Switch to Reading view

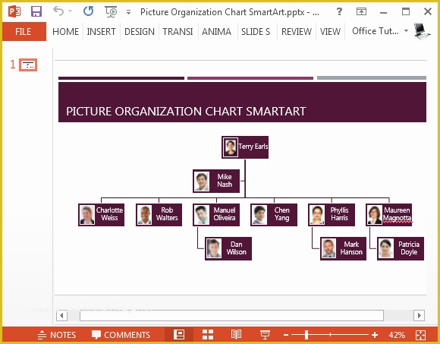pyautogui.click(x=236, y=335)
